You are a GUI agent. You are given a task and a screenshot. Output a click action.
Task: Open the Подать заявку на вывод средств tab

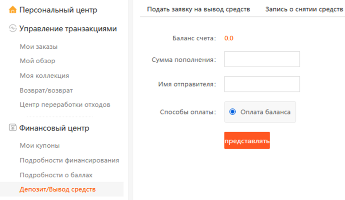point(199,9)
